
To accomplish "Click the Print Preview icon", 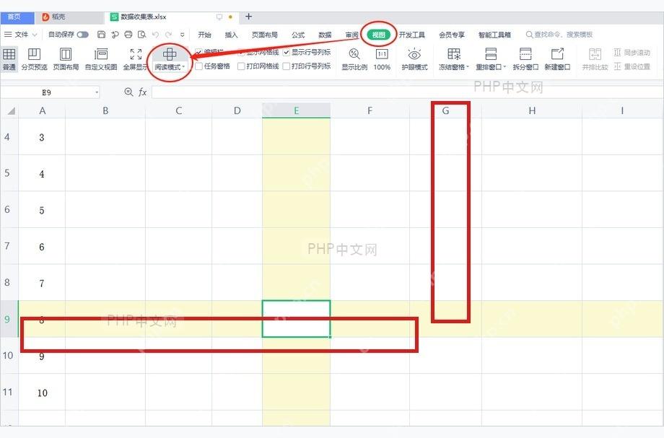I will [x=142, y=35].
